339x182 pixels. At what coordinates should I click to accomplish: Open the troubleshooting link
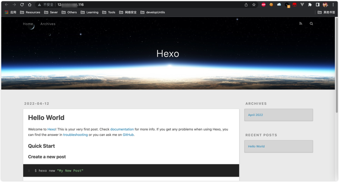[x=75, y=135]
